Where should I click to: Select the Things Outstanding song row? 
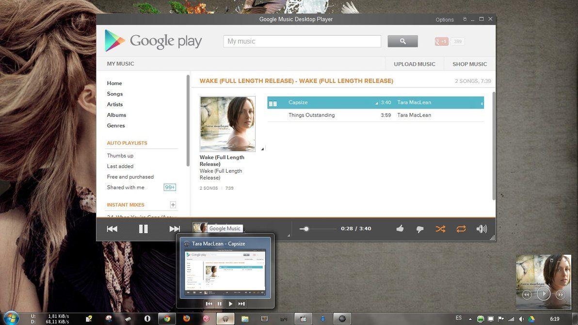(375, 115)
